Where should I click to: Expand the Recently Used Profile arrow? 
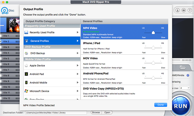coord(77,32)
